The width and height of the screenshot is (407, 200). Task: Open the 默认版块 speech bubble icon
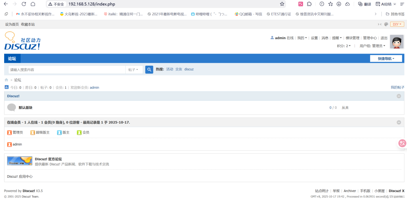click(x=11, y=108)
